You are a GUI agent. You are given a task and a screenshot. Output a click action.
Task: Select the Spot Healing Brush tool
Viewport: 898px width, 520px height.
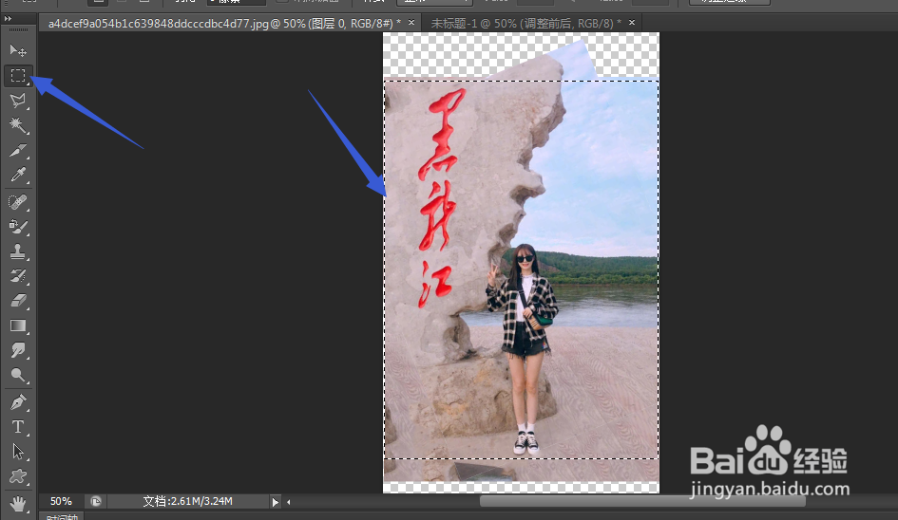[x=18, y=202]
